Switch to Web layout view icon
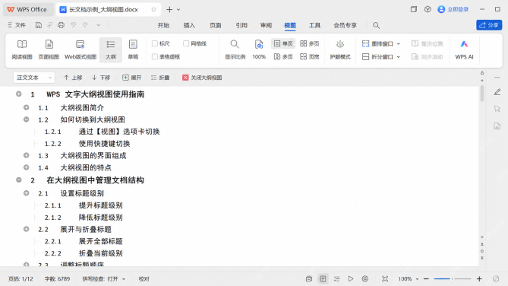 (80, 49)
